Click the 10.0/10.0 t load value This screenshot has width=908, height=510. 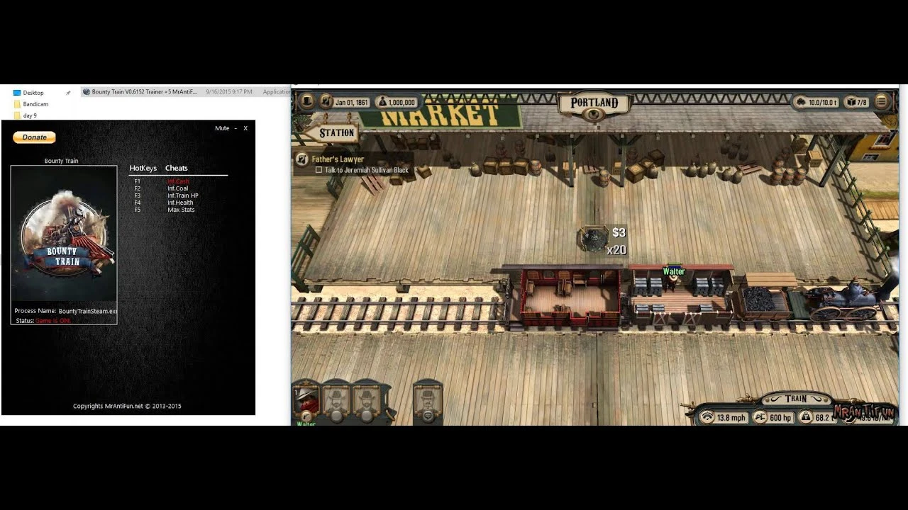click(824, 103)
